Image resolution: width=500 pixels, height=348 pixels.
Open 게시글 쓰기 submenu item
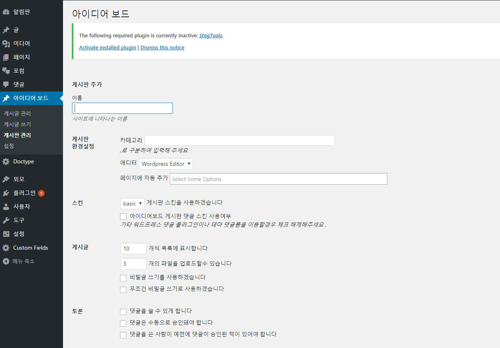point(16,124)
